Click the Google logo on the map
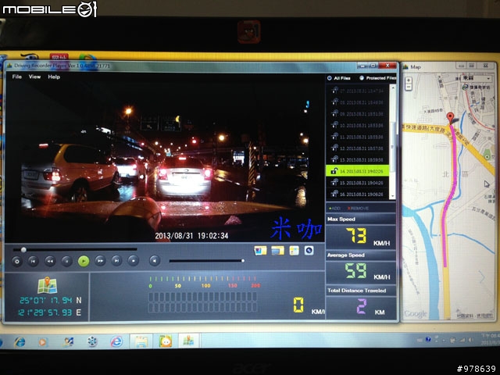The image size is (500, 375). (415, 314)
